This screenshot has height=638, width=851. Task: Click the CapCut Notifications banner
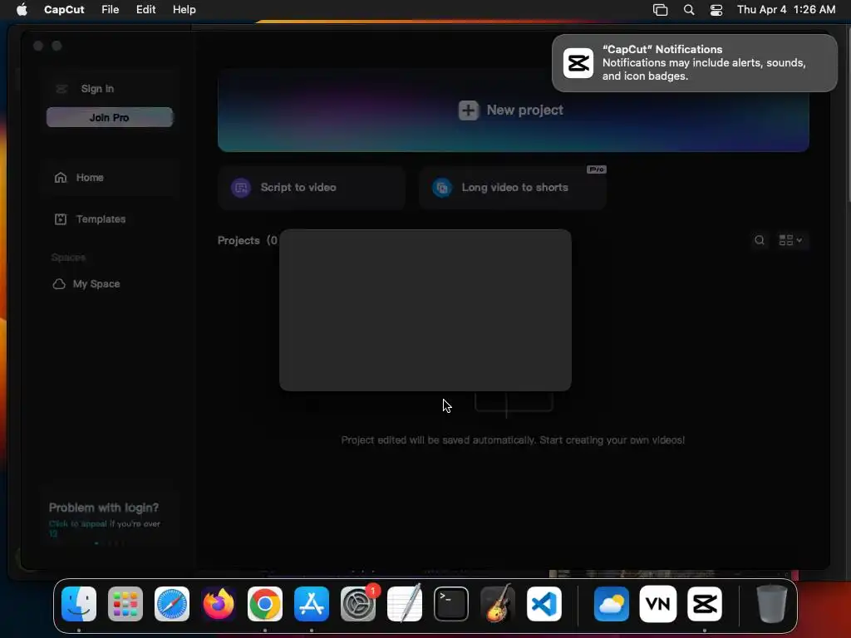[695, 63]
